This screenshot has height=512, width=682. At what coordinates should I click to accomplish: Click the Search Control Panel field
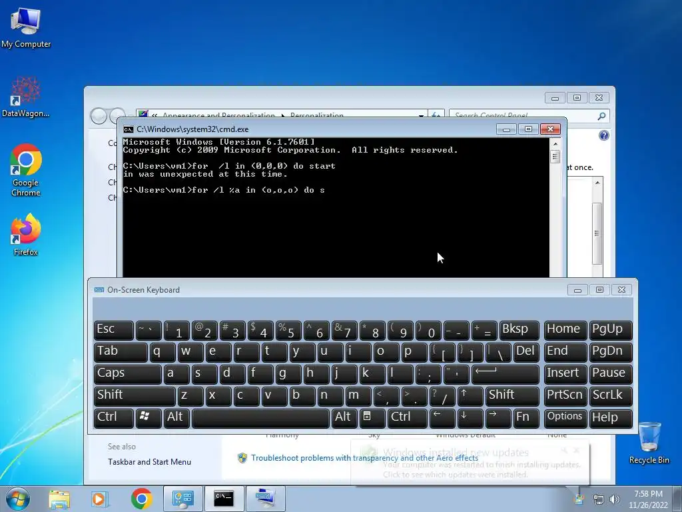(x=523, y=116)
